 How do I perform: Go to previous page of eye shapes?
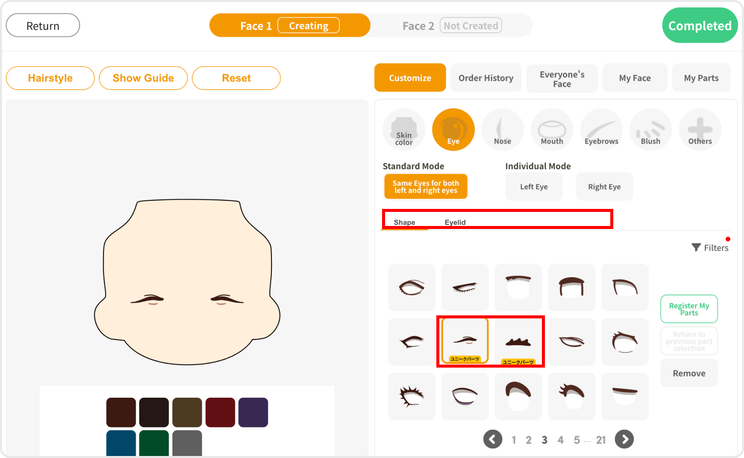(493, 439)
